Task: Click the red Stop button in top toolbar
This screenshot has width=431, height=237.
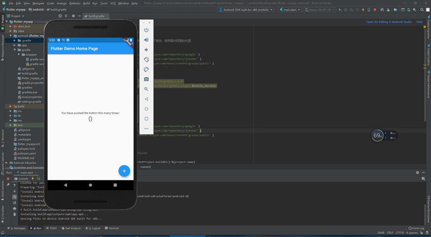Action: tap(375, 10)
